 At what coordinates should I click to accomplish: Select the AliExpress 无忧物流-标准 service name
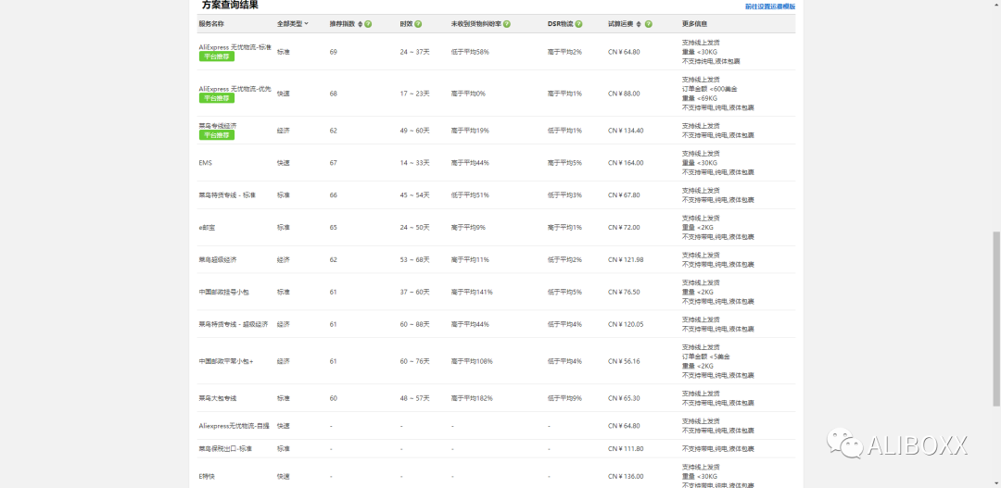coord(234,47)
